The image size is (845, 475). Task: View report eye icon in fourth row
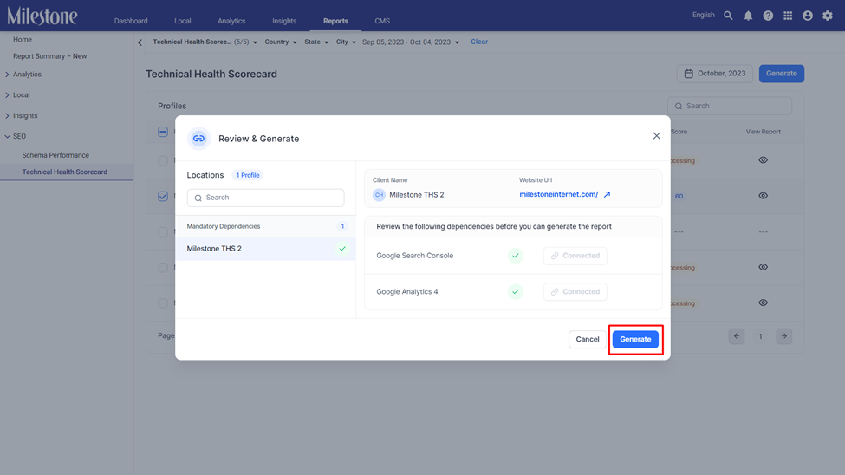pyautogui.click(x=763, y=267)
